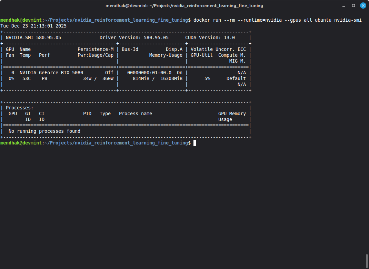Image resolution: width=369 pixels, height=269 pixels.
Task: Click the '53C' temperature reading
Action: point(27,78)
